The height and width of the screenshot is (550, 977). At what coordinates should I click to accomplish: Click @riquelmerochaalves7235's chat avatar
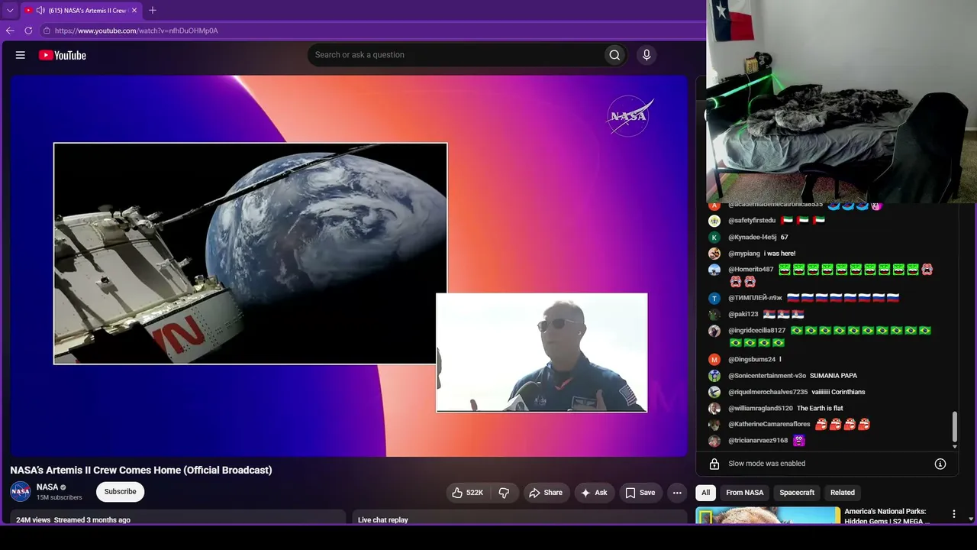(x=714, y=392)
